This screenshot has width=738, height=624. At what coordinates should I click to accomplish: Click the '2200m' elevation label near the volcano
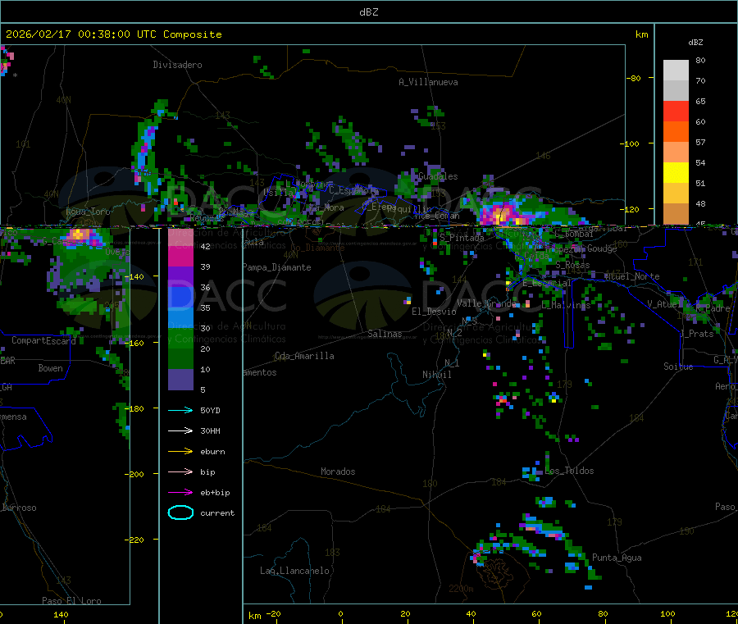tap(461, 589)
